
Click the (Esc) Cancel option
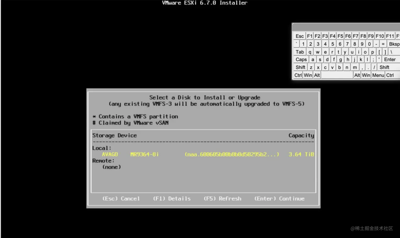121,199
